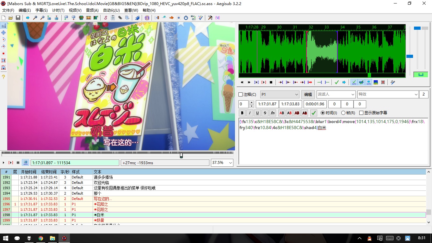Open the 特效 effect dropdown

tap(388, 94)
